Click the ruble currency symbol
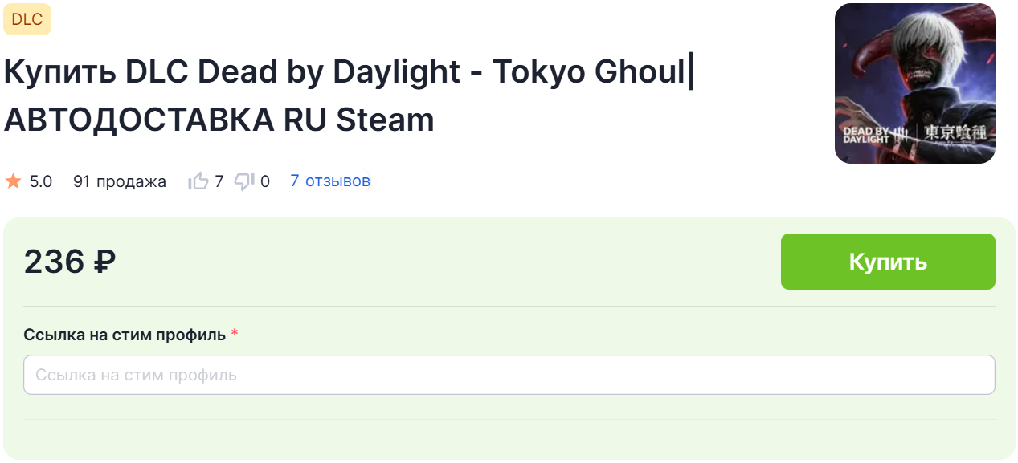1018x463 pixels. [x=104, y=262]
